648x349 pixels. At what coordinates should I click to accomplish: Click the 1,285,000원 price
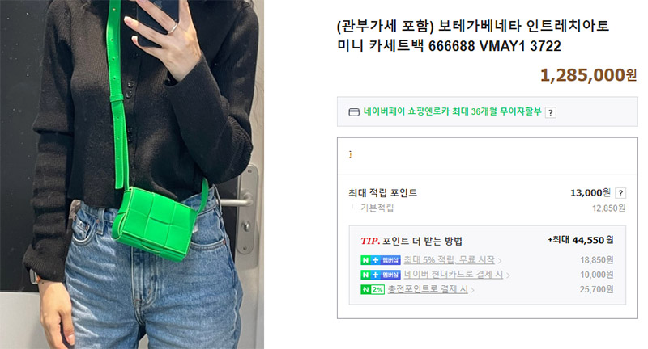point(589,75)
